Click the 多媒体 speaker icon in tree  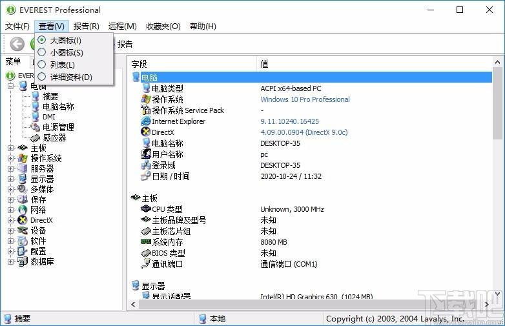click(22, 189)
